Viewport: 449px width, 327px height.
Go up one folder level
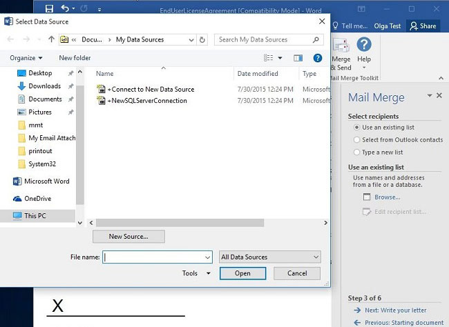click(x=51, y=39)
